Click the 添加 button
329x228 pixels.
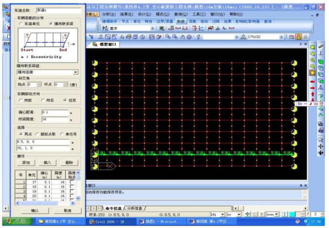26,162
